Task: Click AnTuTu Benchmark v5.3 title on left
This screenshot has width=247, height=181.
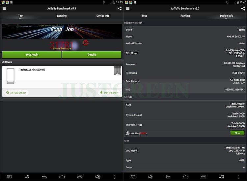Action: pyautogui.click(x=62, y=9)
